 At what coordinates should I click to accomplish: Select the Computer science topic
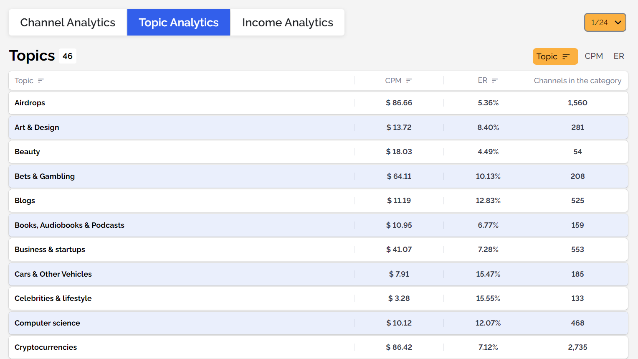click(x=318, y=323)
